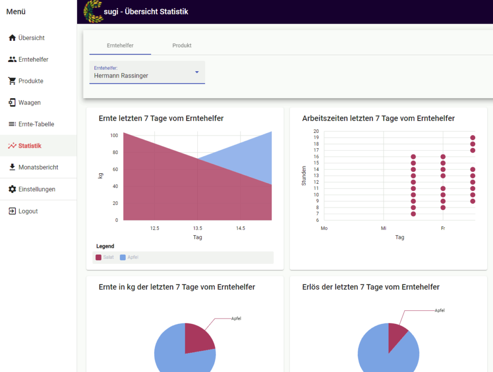
Task: Click the red Salat color swatch
Action: click(99, 257)
